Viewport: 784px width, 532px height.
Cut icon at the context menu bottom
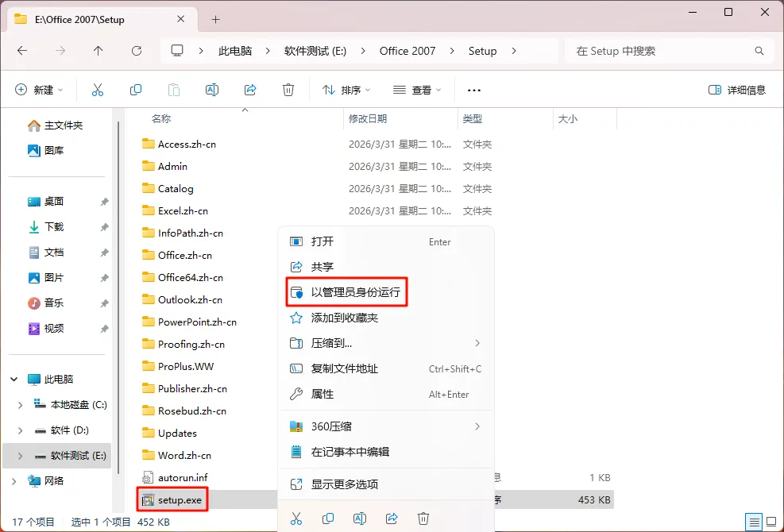point(296,519)
